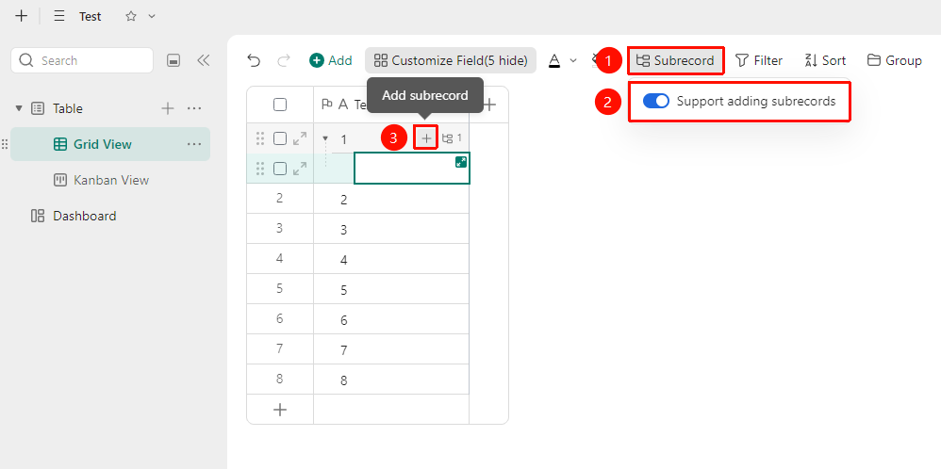Open the font color dropdown arrow
The image size is (941, 469).
point(573,60)
